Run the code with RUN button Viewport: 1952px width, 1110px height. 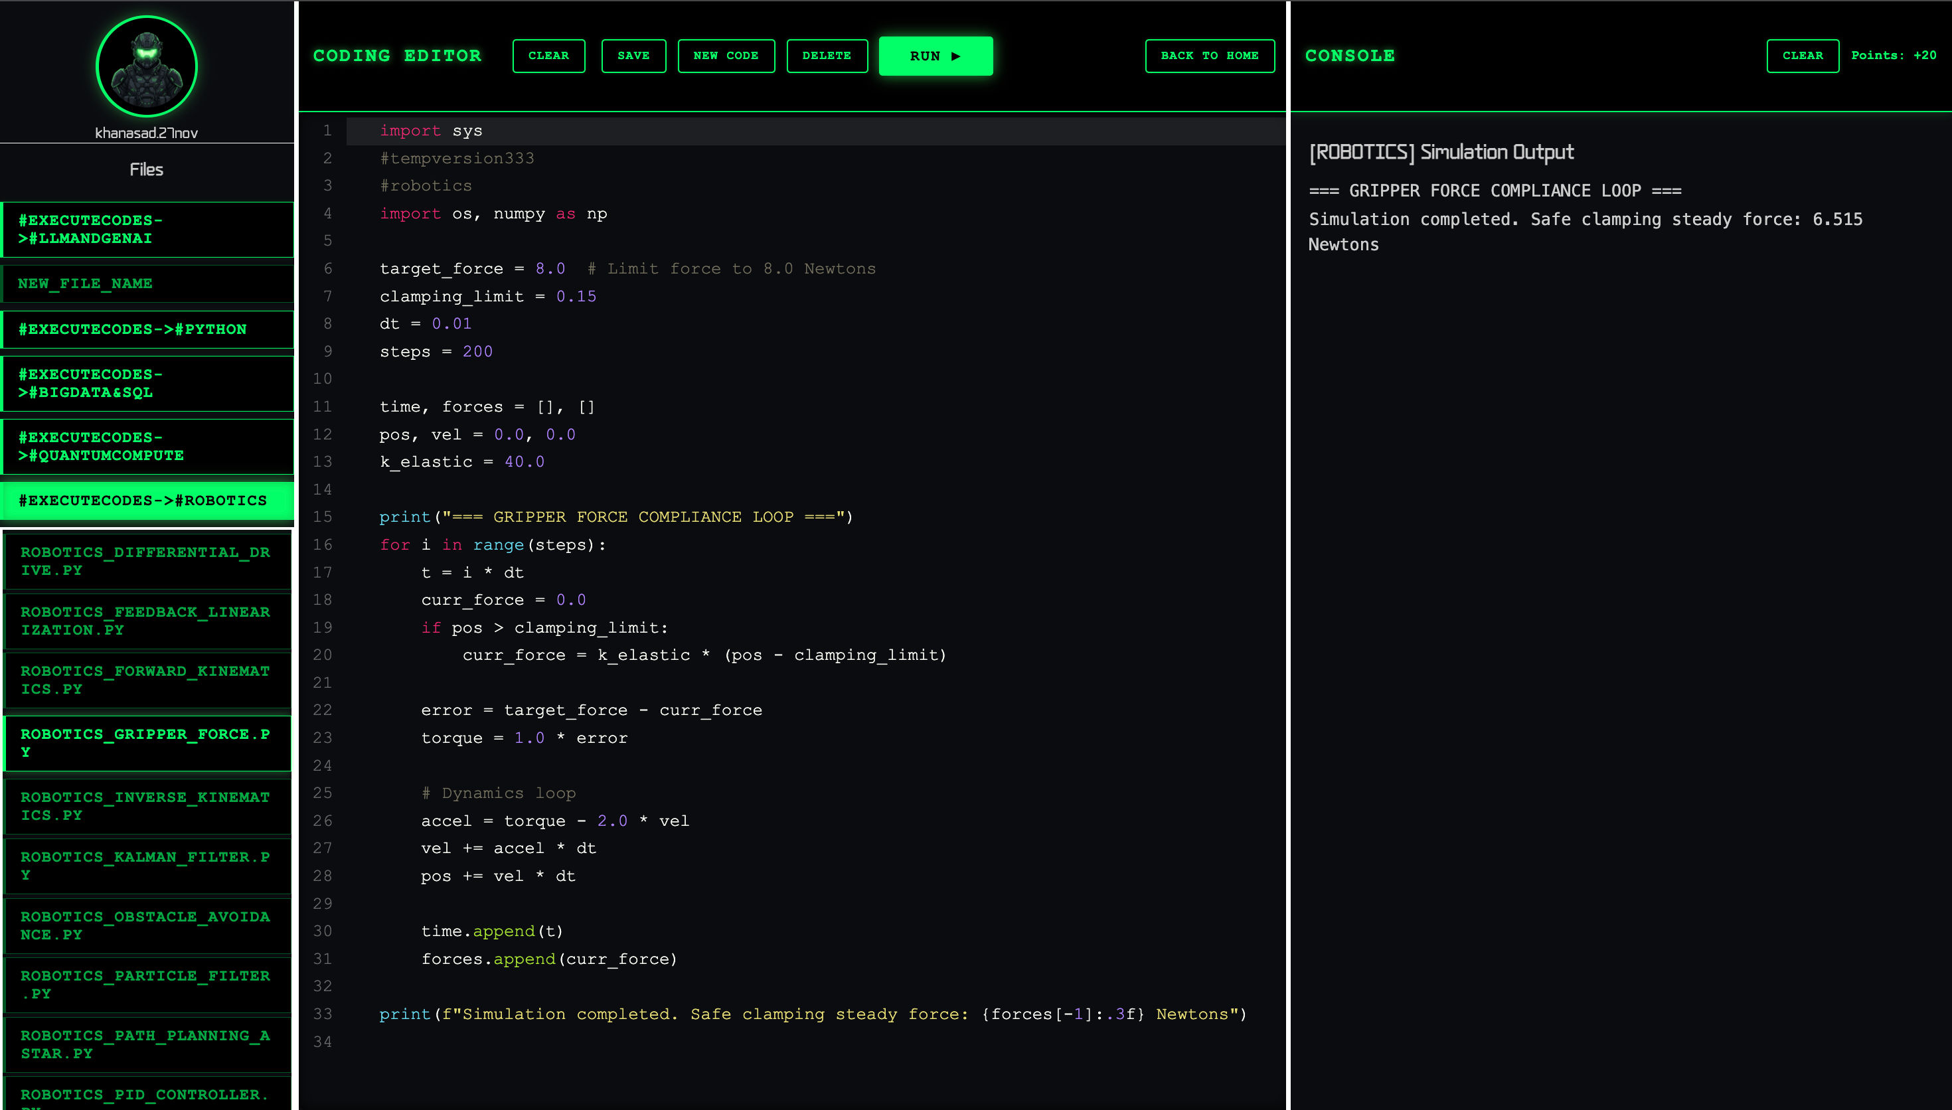pos(935,56)
